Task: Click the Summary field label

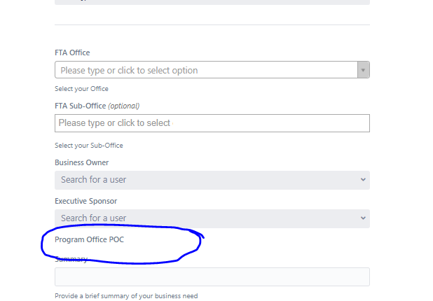Action: click(71, 259)
